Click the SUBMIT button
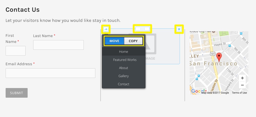 coord(16,93)
